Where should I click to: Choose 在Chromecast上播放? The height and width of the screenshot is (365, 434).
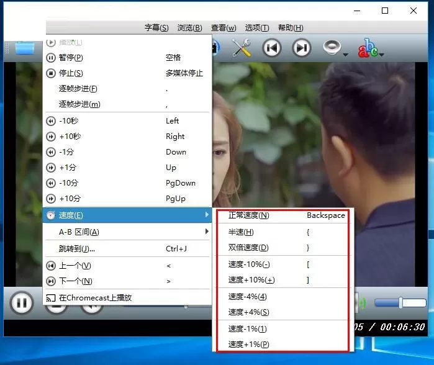tap(127, 298)
